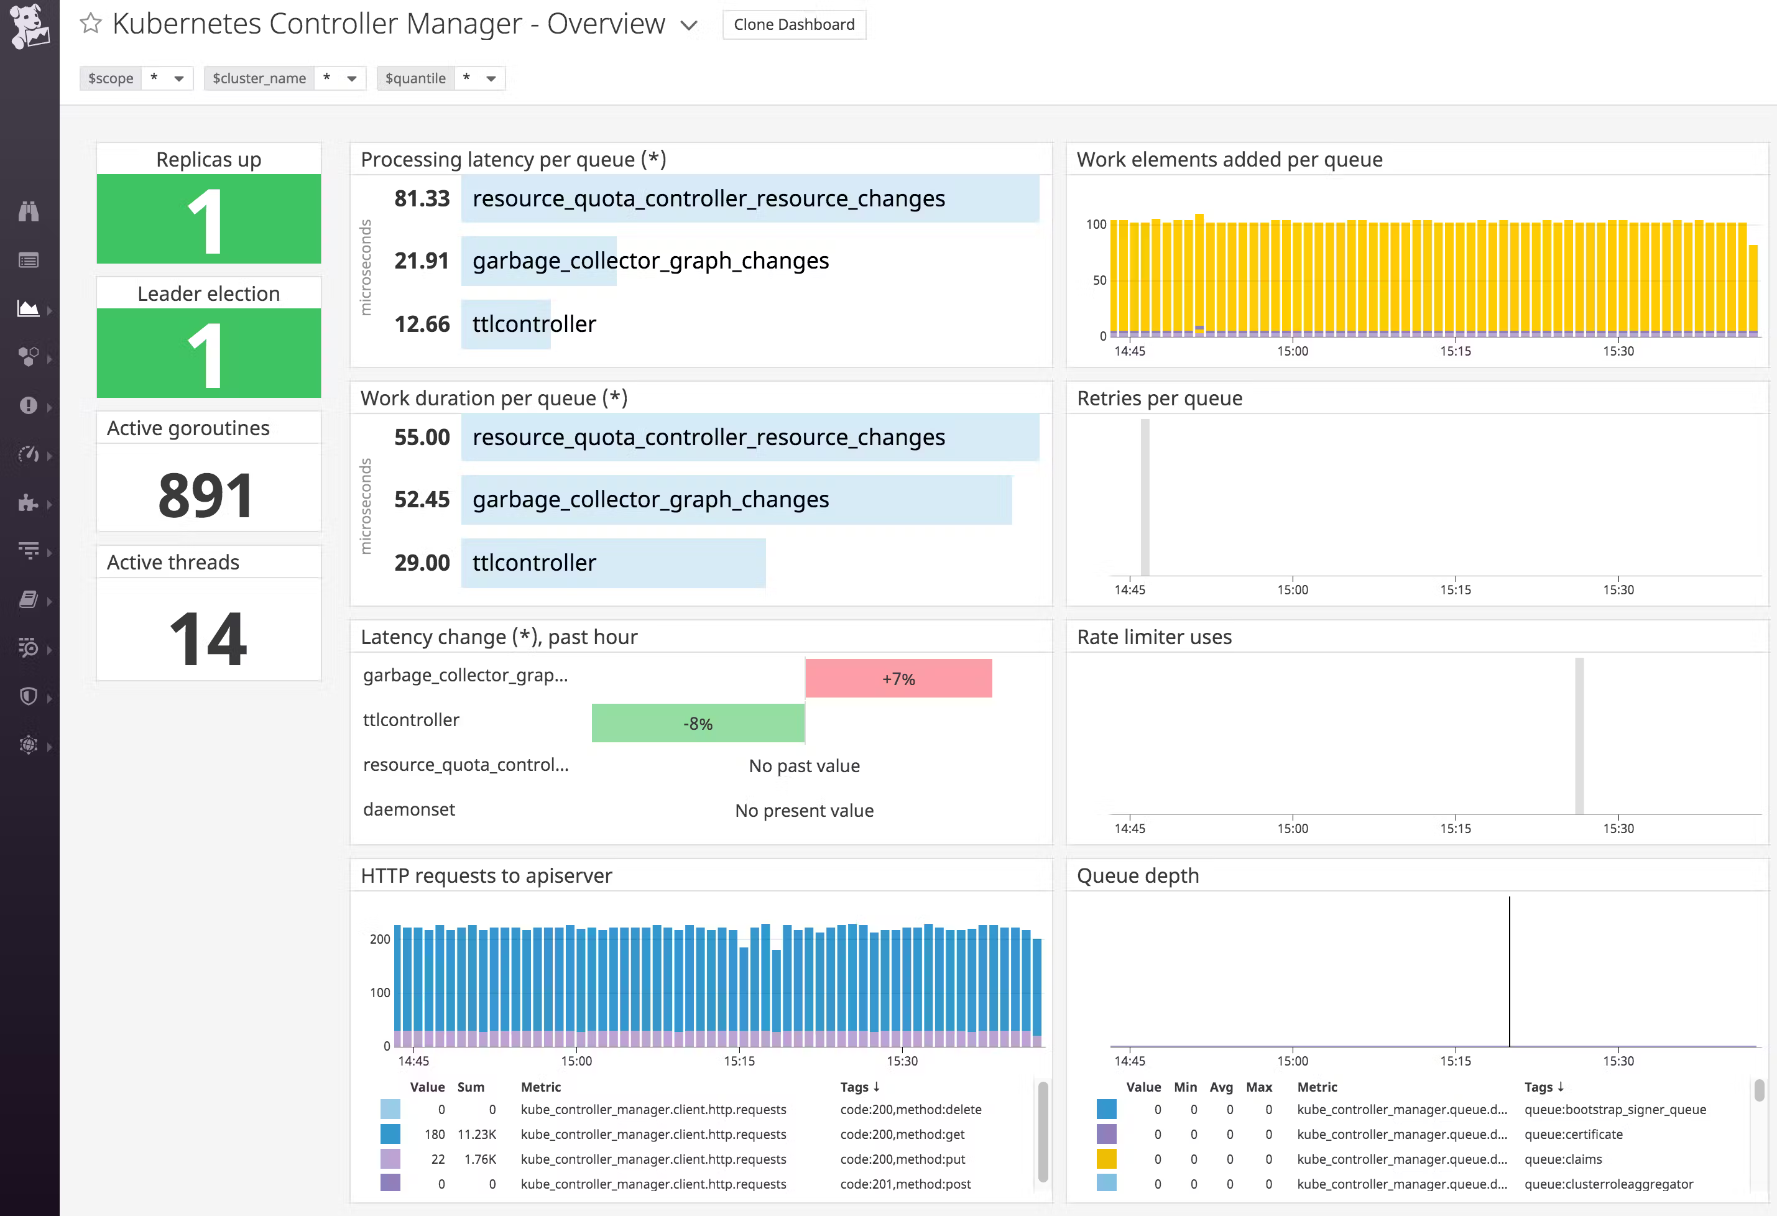Expand the $cluster_name dropdown filter
Screen dimensions: 1777x1216
point(290,77)
